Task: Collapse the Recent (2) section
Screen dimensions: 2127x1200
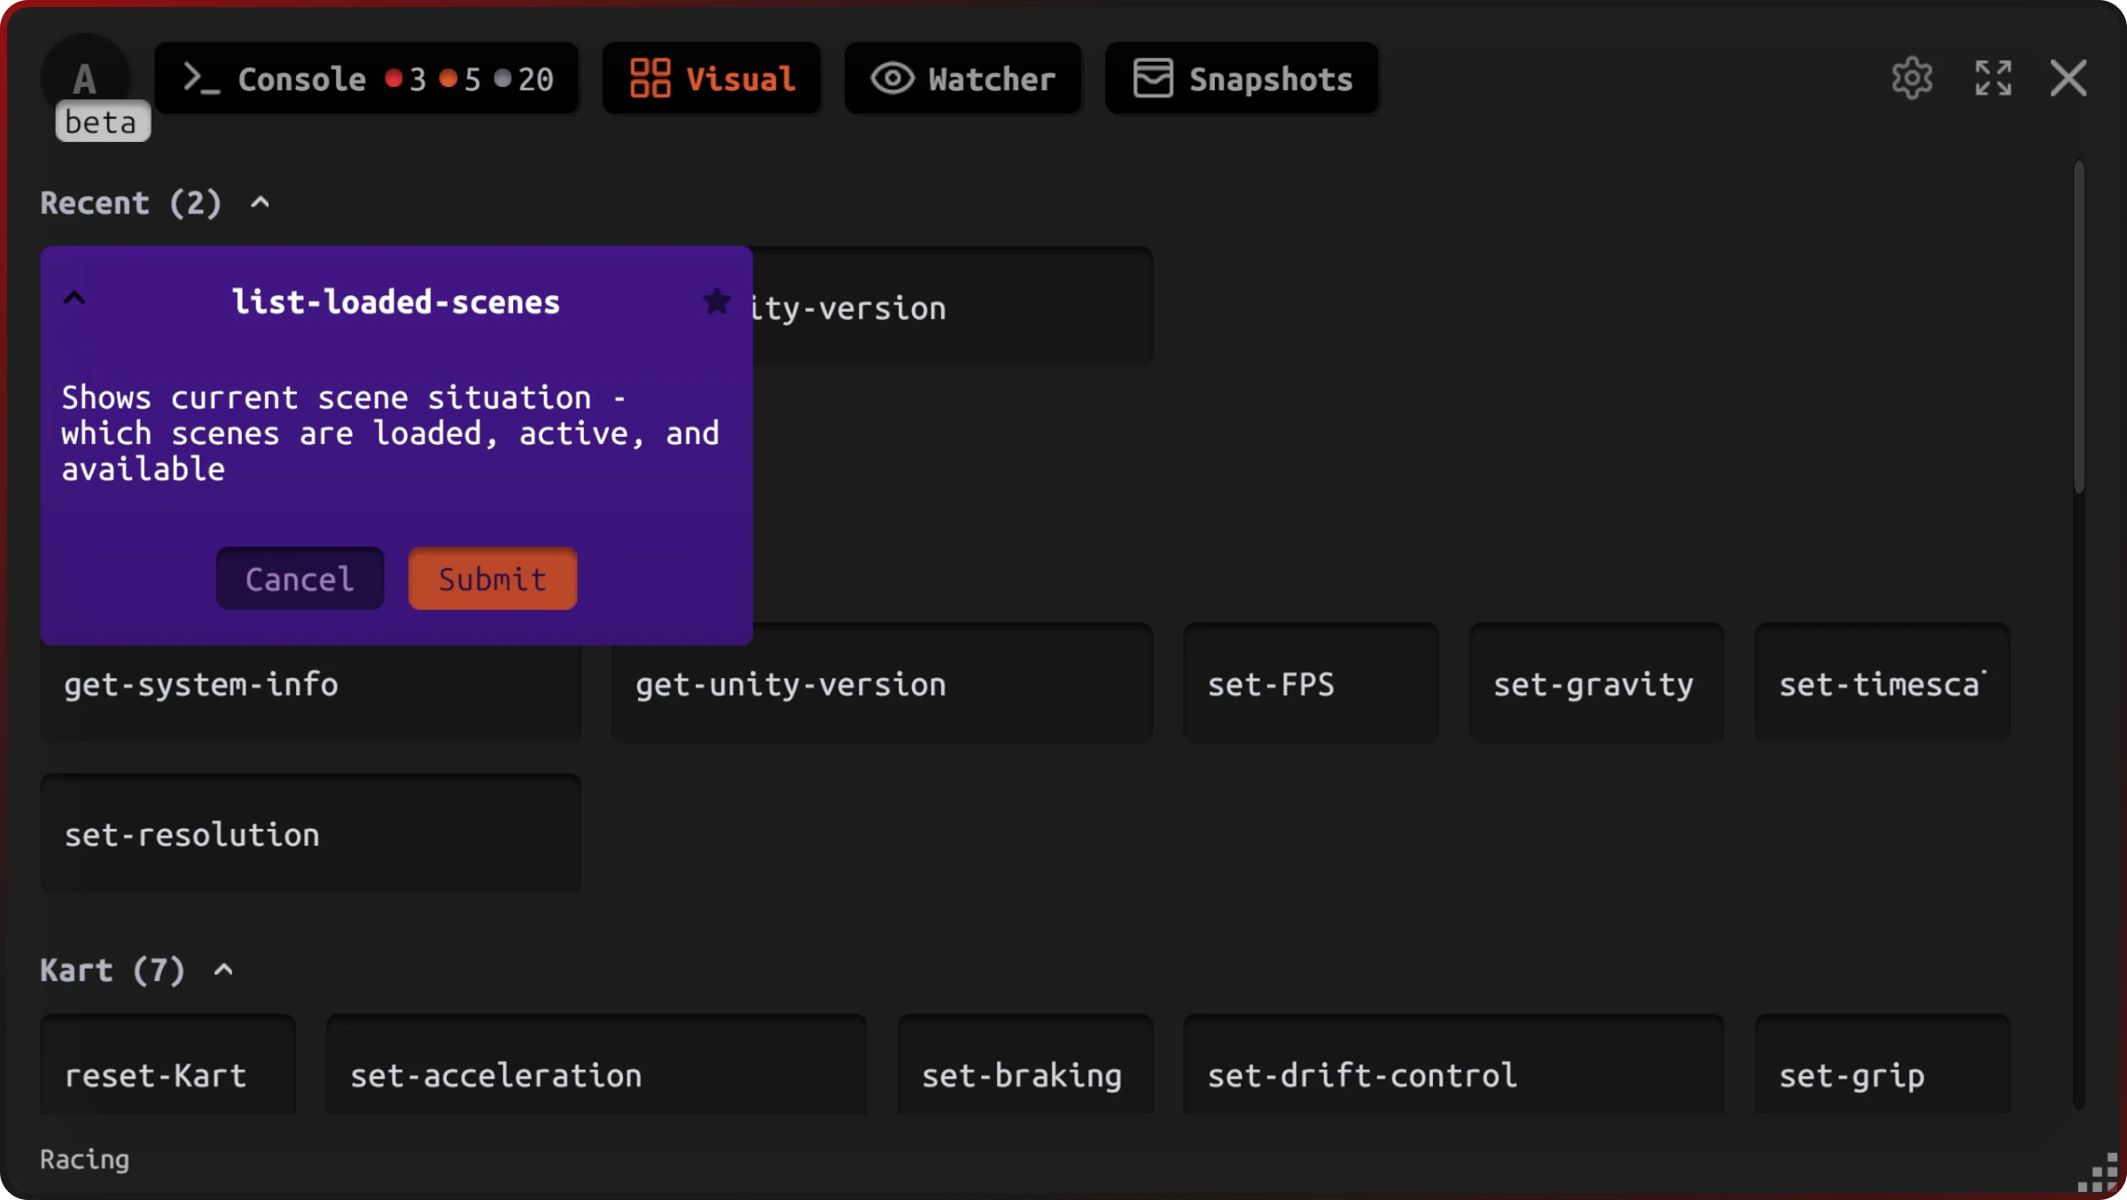Action: tap(260, 203)
